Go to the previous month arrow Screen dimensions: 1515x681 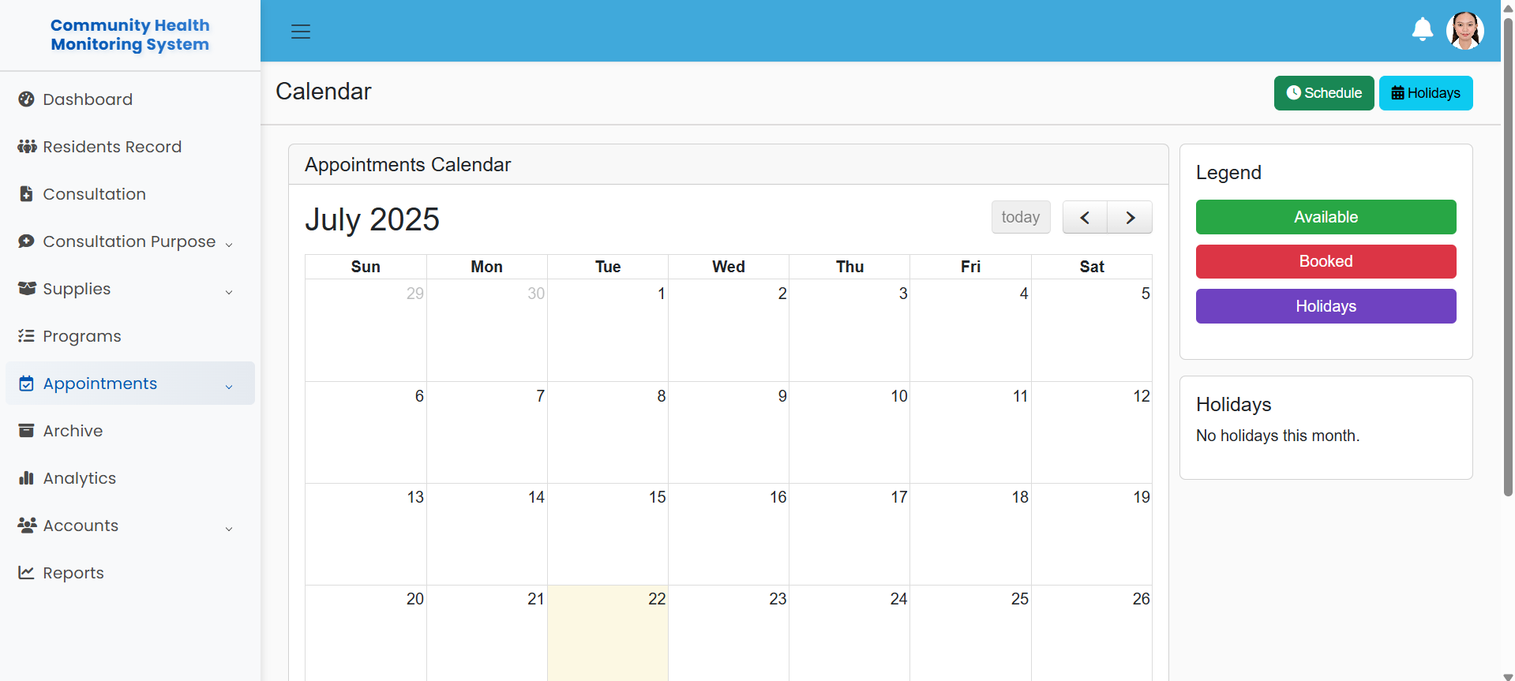coord(1085,218)
